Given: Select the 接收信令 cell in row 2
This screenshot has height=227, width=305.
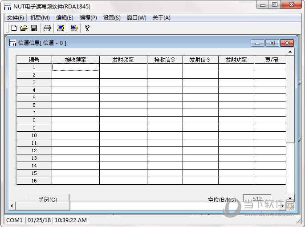Looking at the screenshot, I should point(165,75).
